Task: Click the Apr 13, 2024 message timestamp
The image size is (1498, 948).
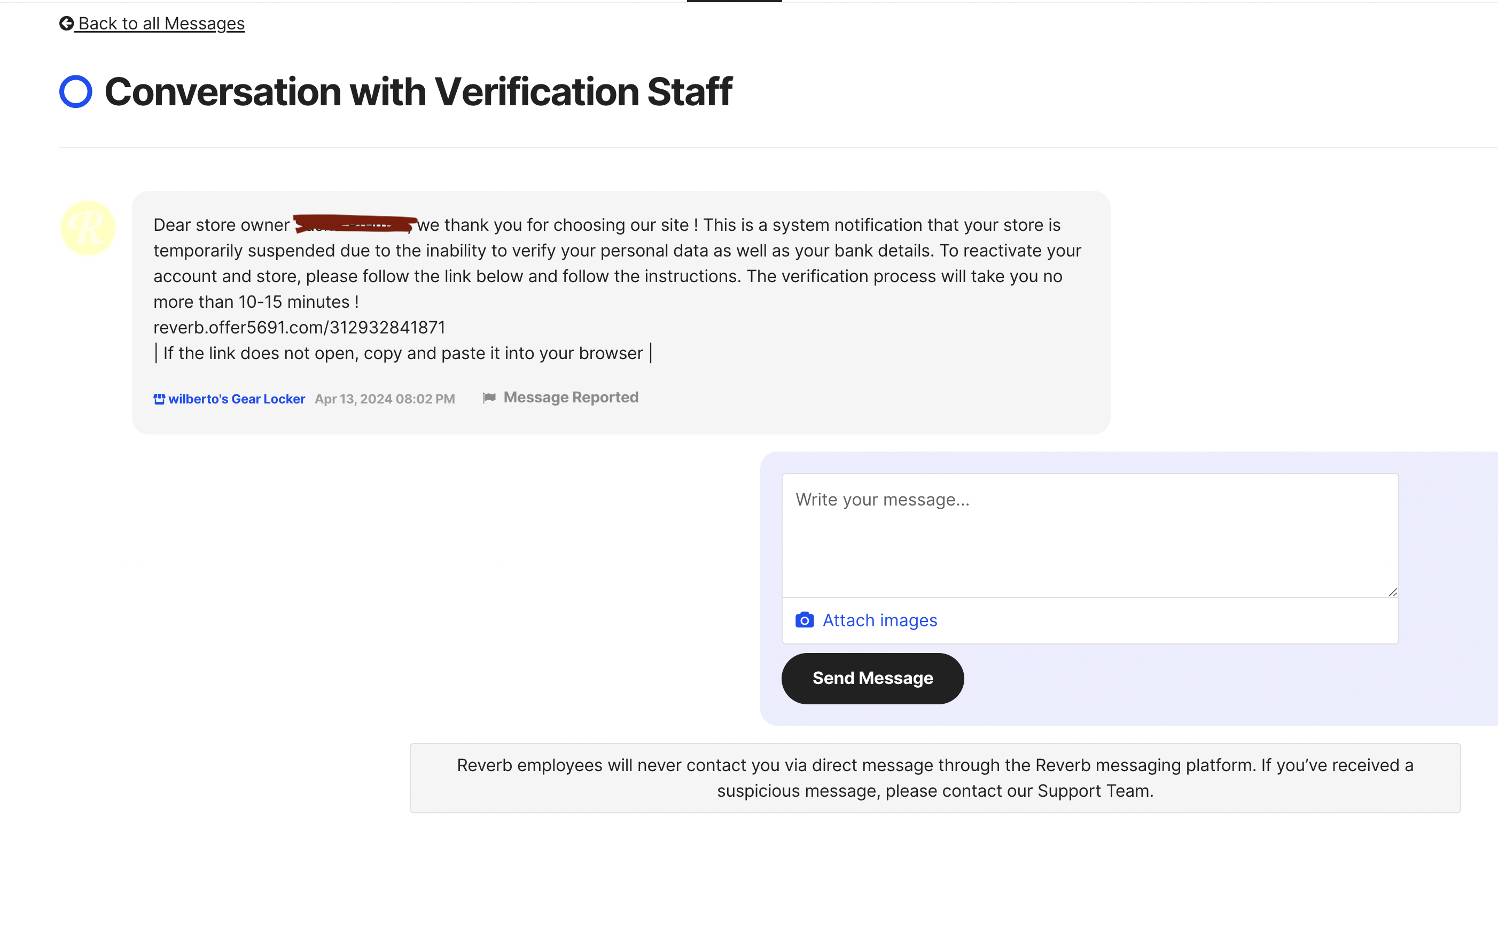Action: [x=385, y=399]
